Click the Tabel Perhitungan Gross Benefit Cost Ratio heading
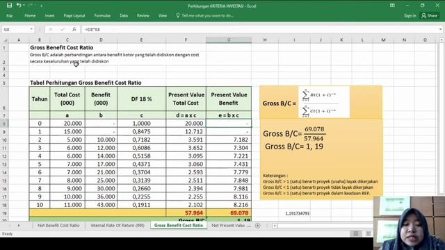 click(86, 83)
